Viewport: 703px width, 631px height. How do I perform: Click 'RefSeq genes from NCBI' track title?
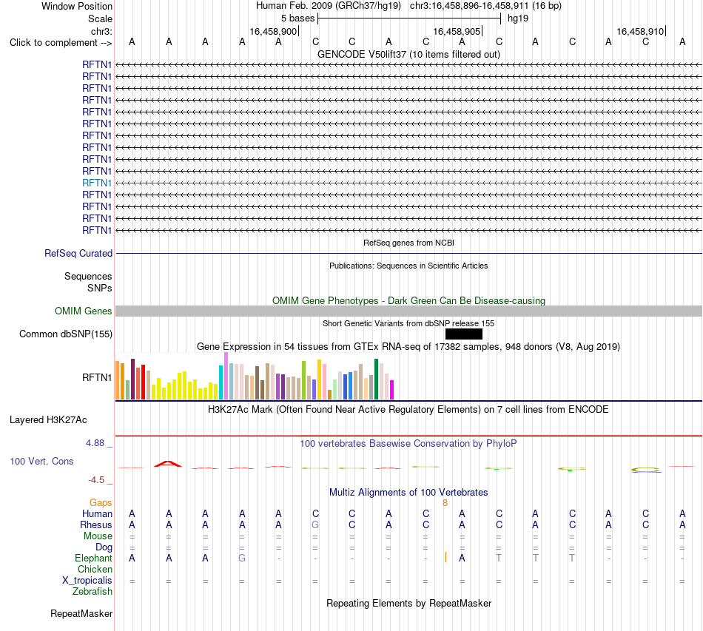[409, 243]
